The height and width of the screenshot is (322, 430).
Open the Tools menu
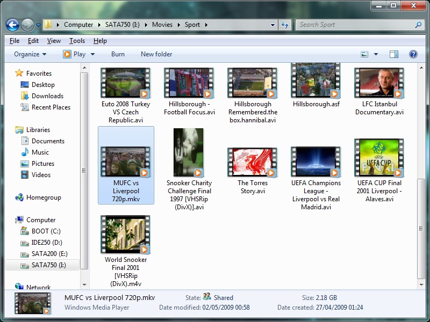pyautogui.click(x=77, y=41)
